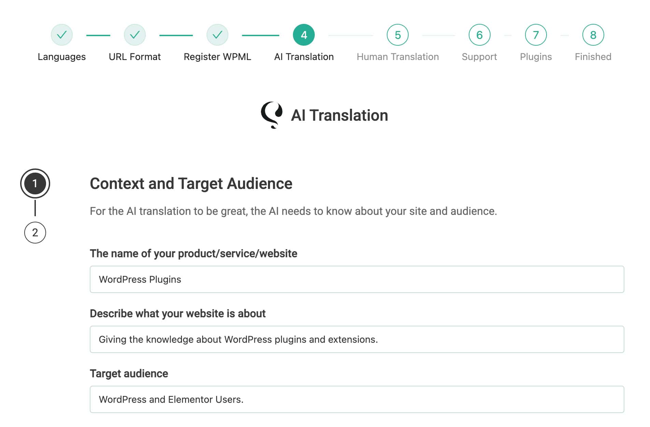The width and height of the screenshot is (650, 427).
Task: Click the 'Target audience' label
Action: point(129,374)
